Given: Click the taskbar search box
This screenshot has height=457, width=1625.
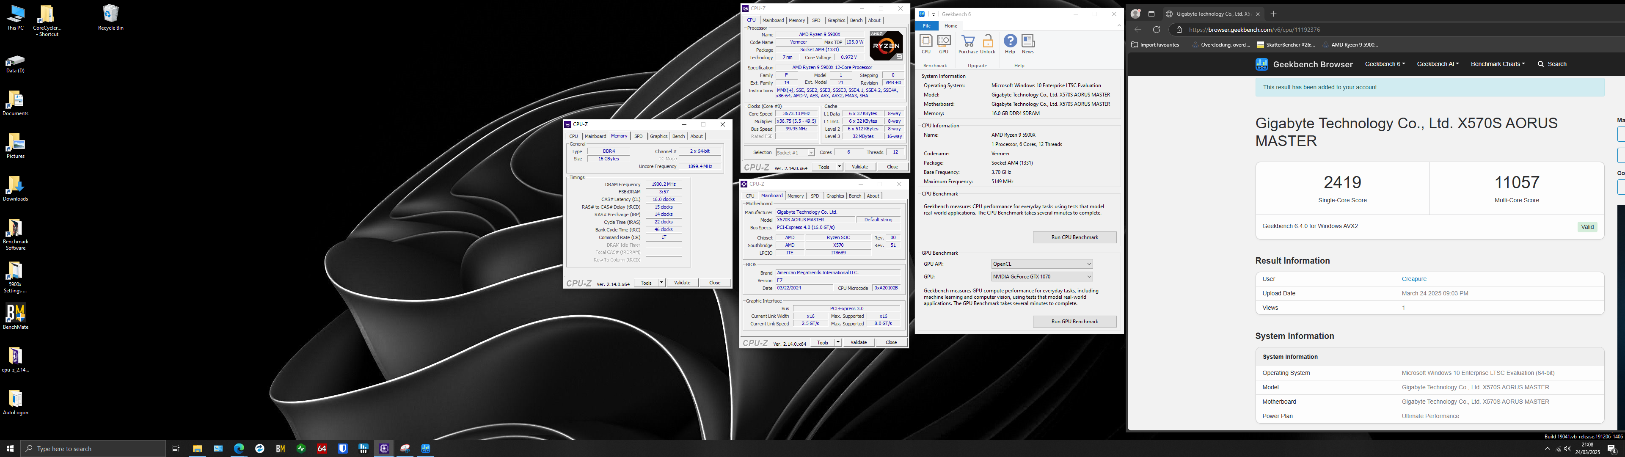Looking at the screenshot, I should 93,449.
